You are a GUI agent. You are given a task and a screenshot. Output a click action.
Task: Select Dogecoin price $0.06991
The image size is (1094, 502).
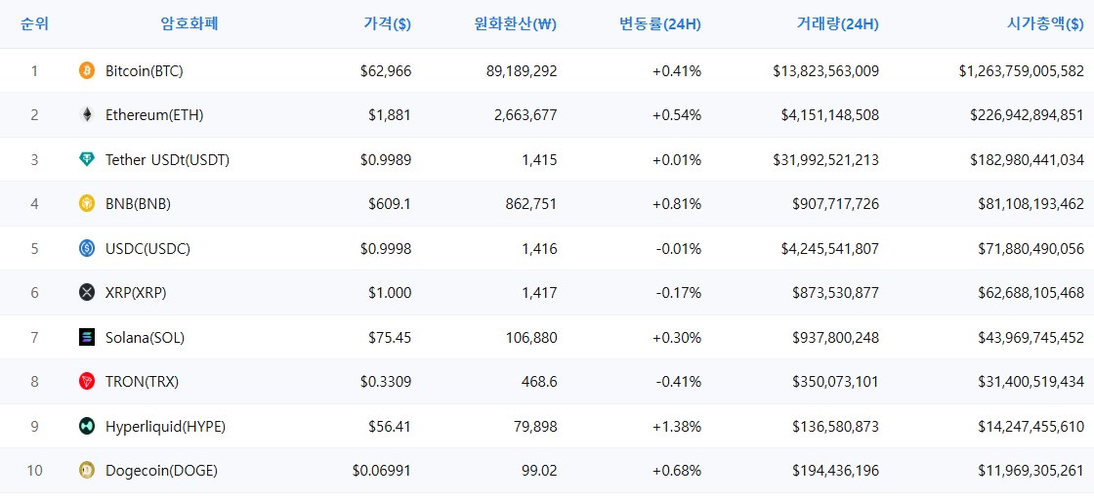click(x=382, y=471)
